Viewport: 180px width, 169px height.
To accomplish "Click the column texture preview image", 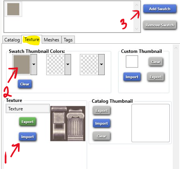I will pos(68,123).
